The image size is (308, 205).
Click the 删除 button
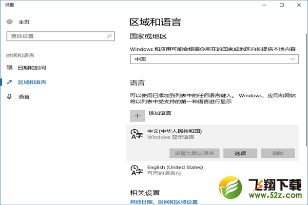click(278, 153)
